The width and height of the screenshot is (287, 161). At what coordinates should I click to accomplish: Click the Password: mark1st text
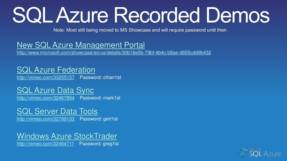pyautogui.click(x=100, y=98)
